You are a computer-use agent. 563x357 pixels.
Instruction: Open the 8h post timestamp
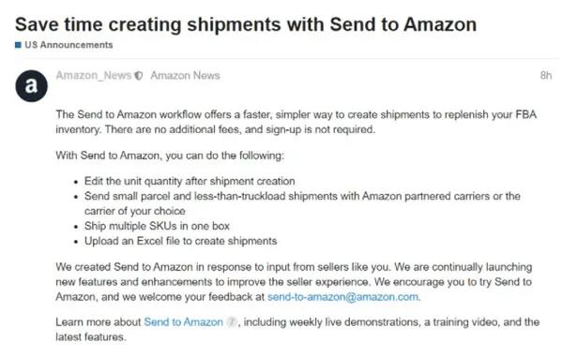coord(546,75)
